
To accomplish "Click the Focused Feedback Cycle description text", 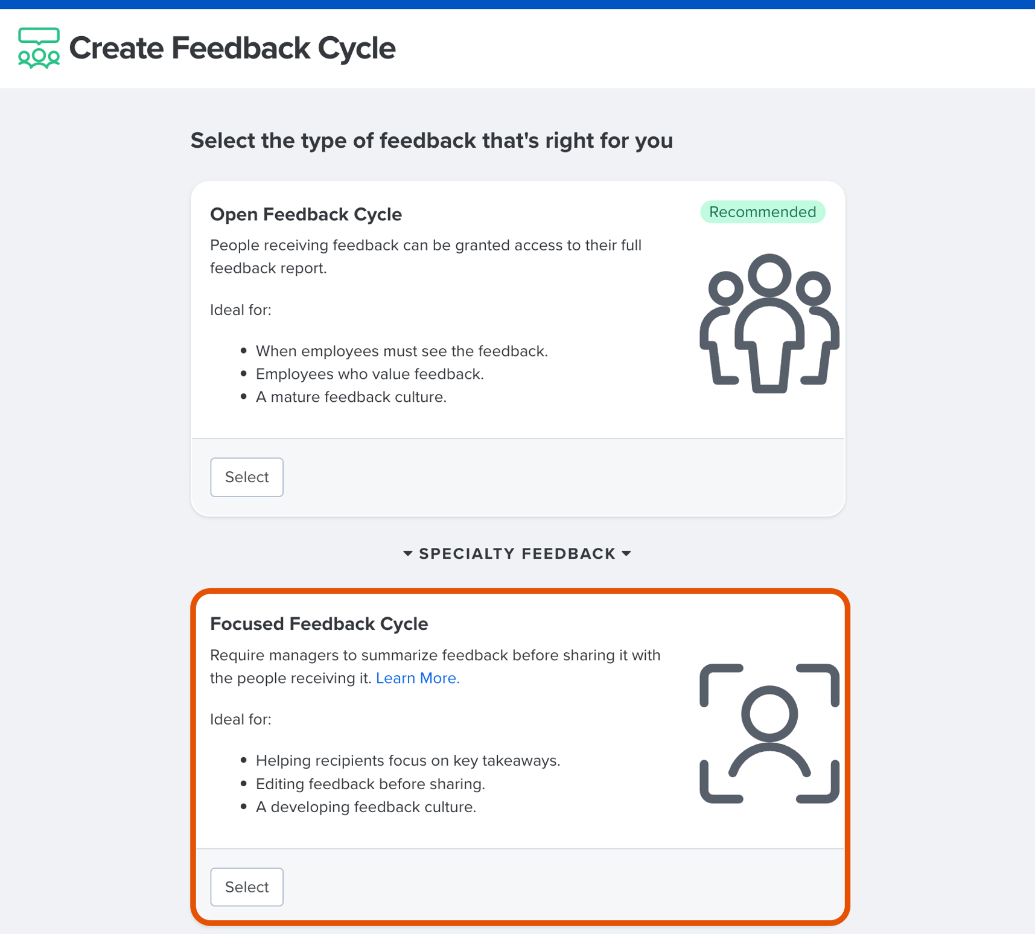I will [x=435, y=666].
